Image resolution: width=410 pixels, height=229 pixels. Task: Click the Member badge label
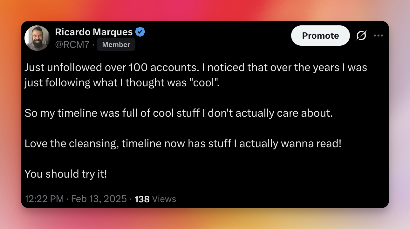pyautogui.click(x=116, y=45)
